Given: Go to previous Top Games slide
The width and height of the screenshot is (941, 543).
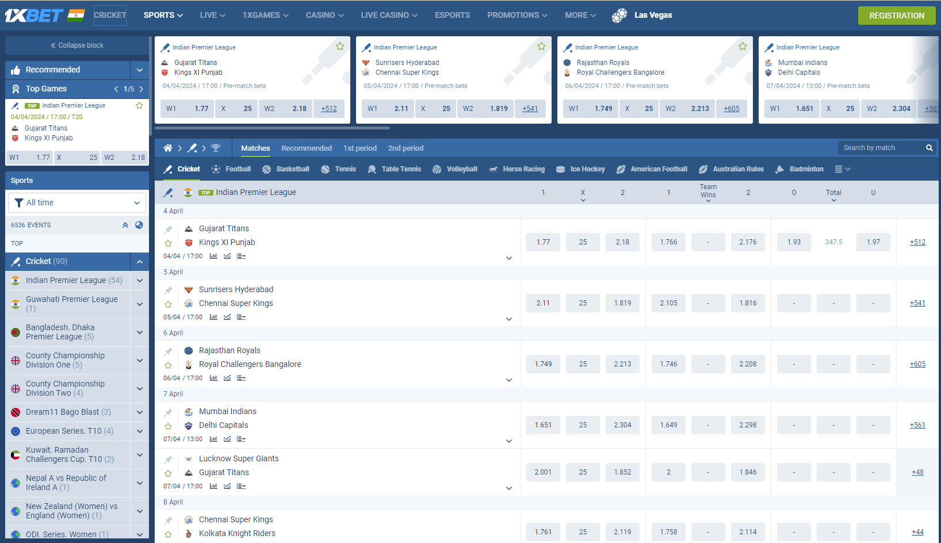Looking at the screenshot, I should pyautogui.click(x=116, y=89).
